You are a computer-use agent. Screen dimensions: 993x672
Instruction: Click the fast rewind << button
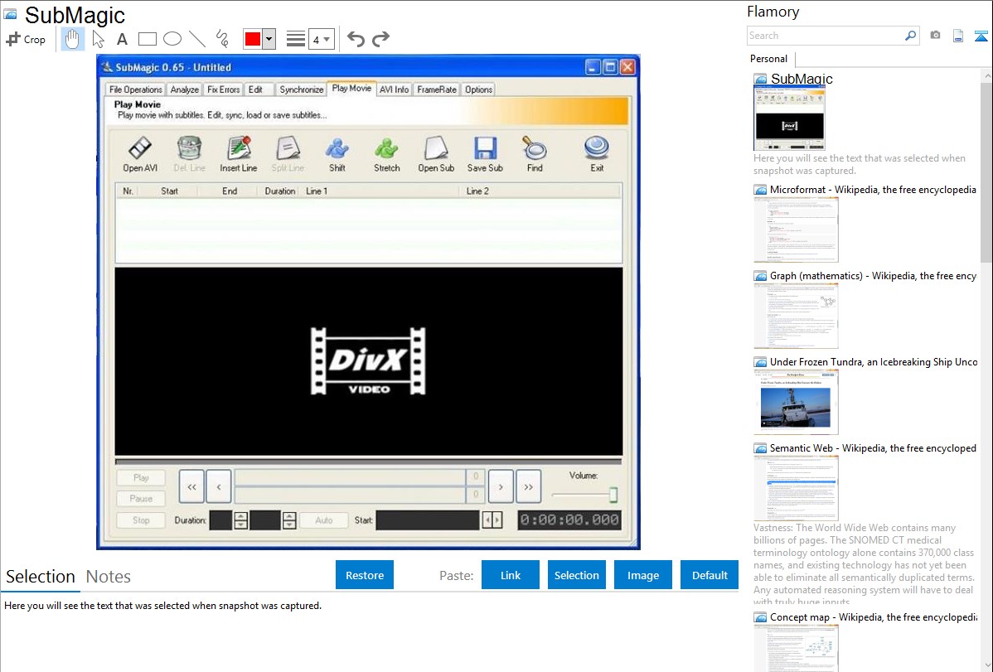coord(191,486)
